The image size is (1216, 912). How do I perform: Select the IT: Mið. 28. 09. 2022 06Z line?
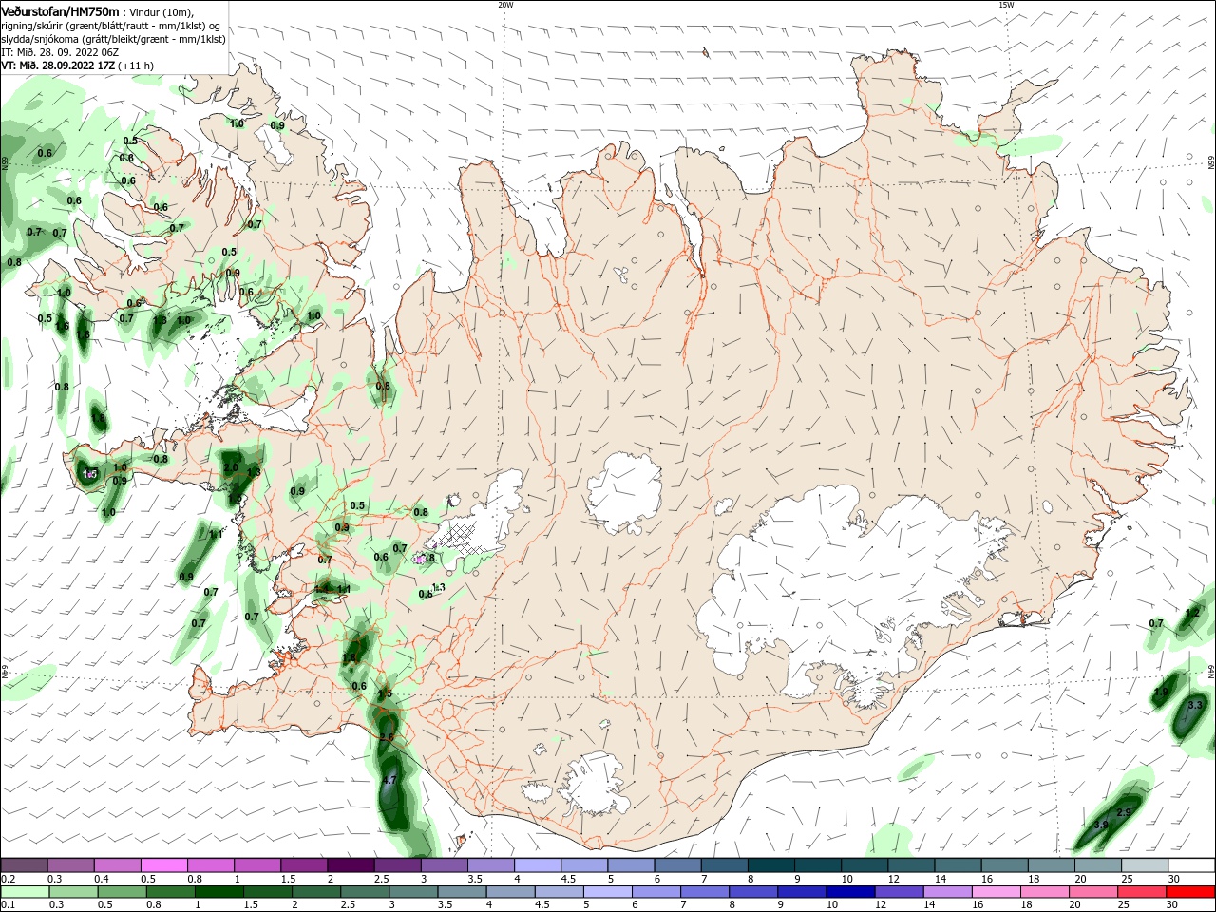[x=60, y=52]
